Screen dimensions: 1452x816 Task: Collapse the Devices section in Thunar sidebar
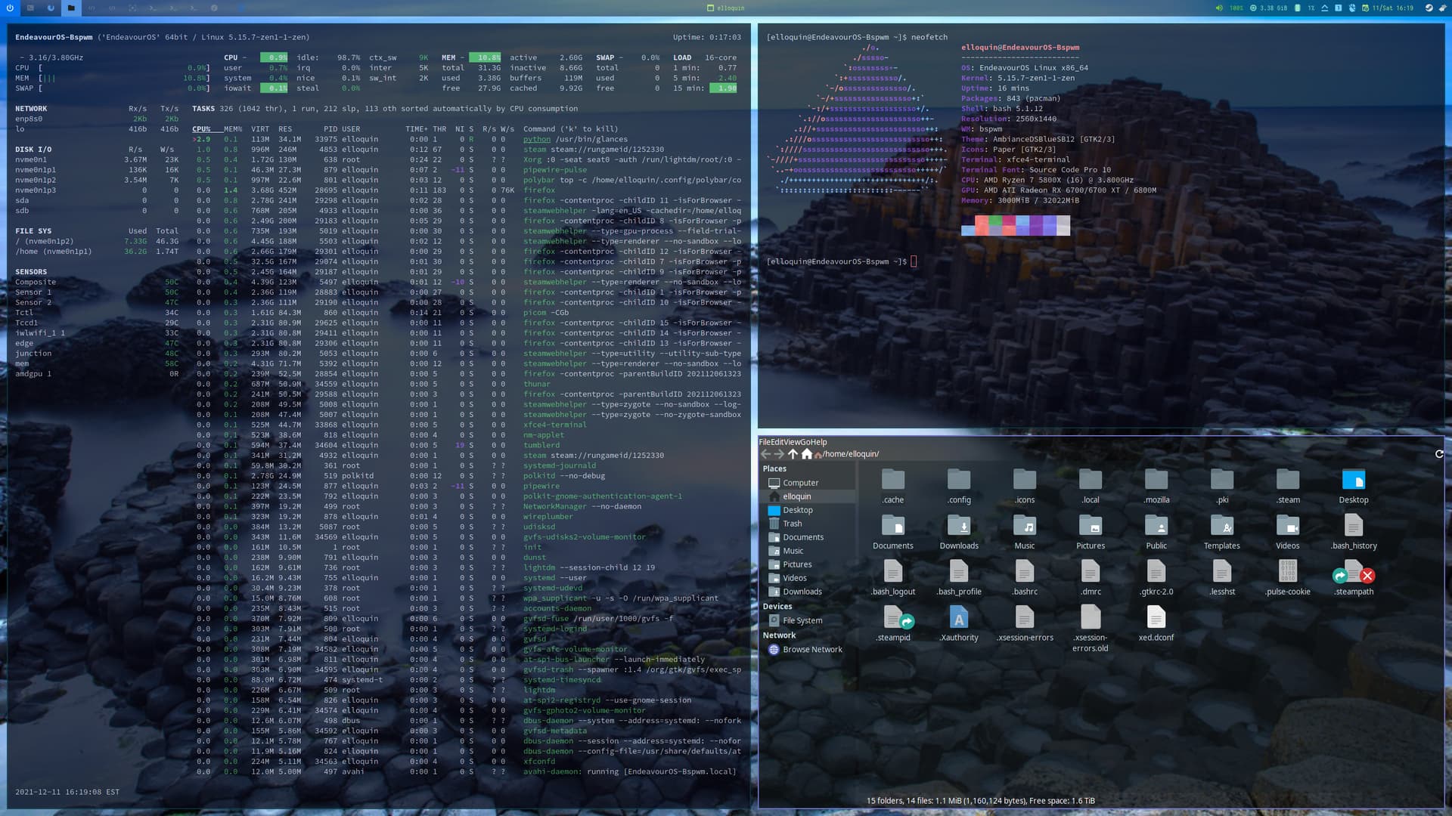[x=777, y=606]
